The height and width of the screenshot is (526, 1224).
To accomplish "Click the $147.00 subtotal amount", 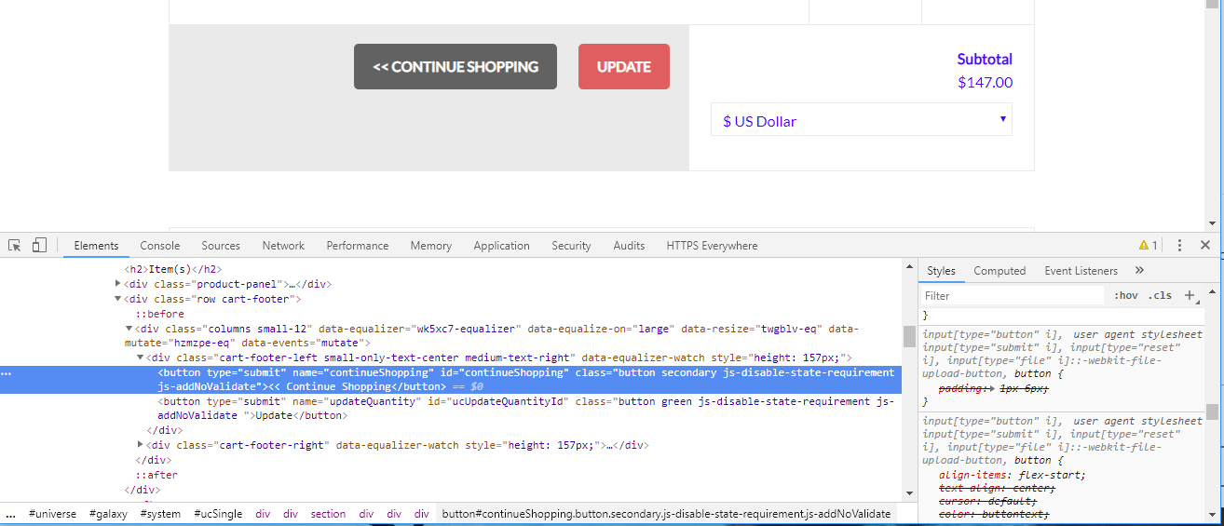I will point(985,82).
